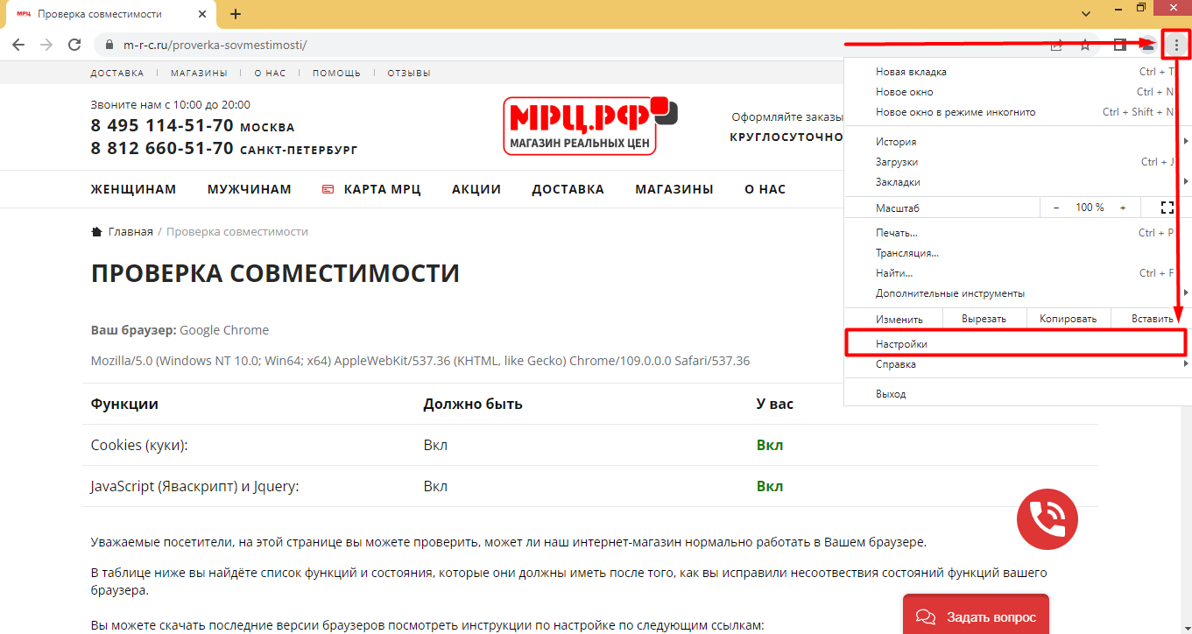This screenshot has width=1192, height=634.
Task: Decrease zoom with the minus button
Action: tap(1056, 208)
